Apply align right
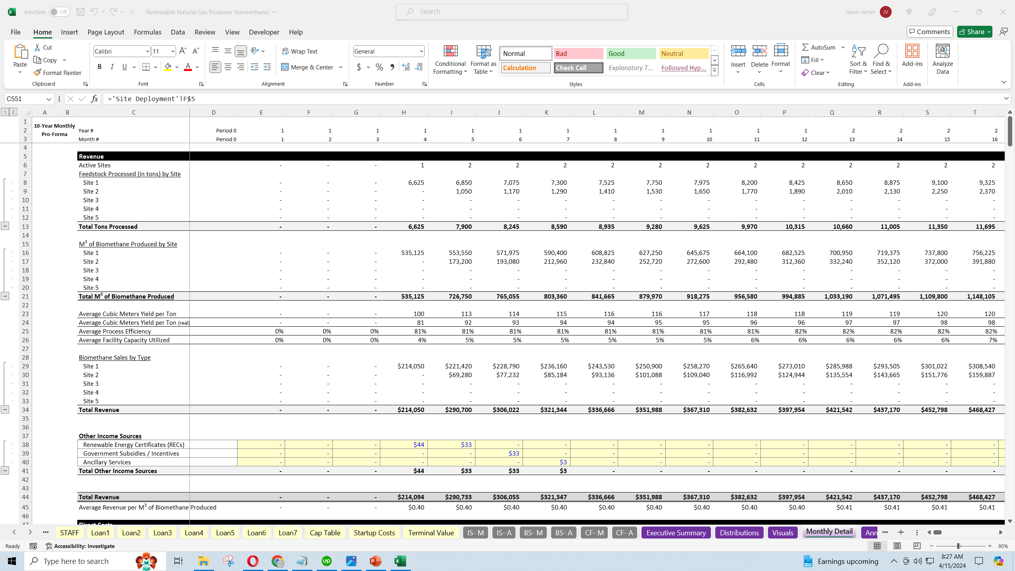This screenshot has height=571, width=1015. (241, 67)
